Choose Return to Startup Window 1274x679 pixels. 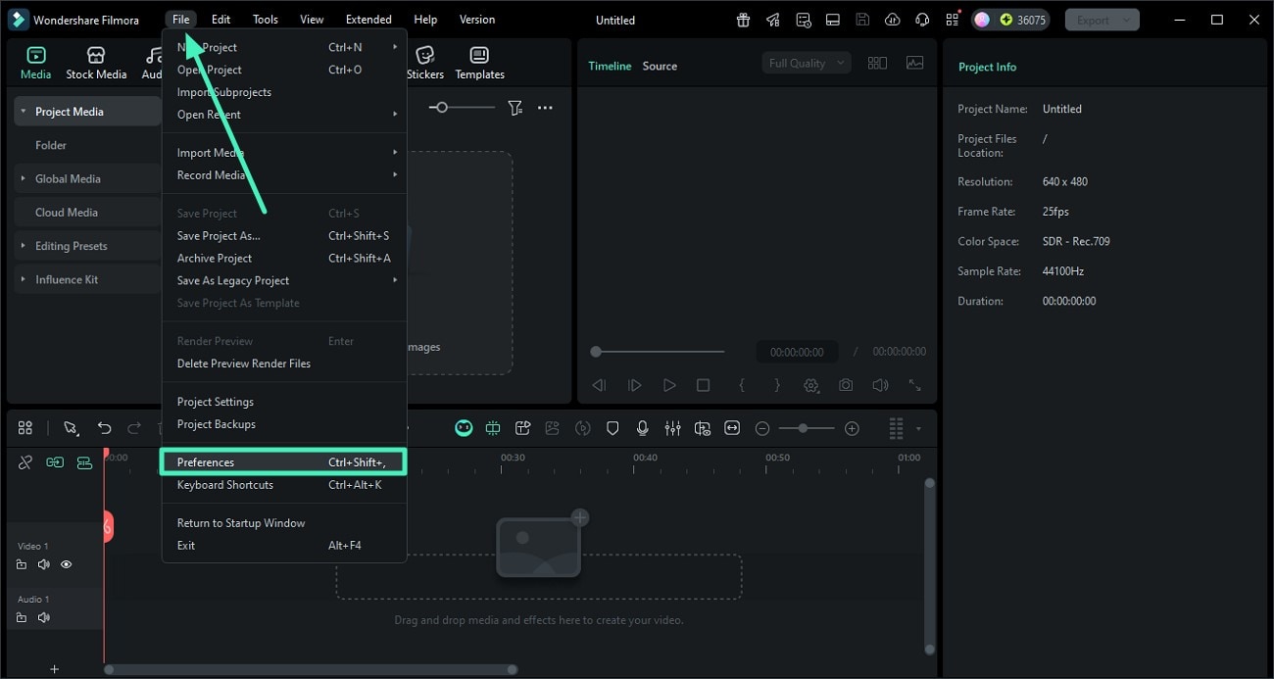click(x=284, y=523)
